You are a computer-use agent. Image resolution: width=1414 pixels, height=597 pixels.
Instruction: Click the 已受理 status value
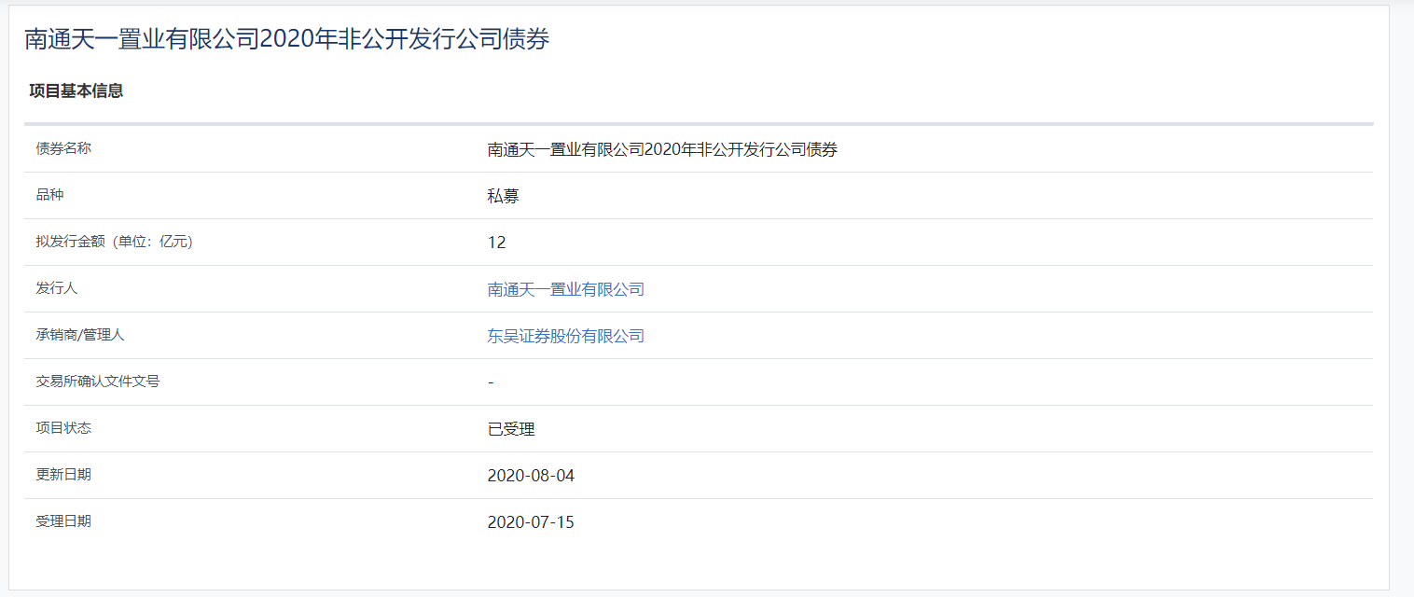511,429
